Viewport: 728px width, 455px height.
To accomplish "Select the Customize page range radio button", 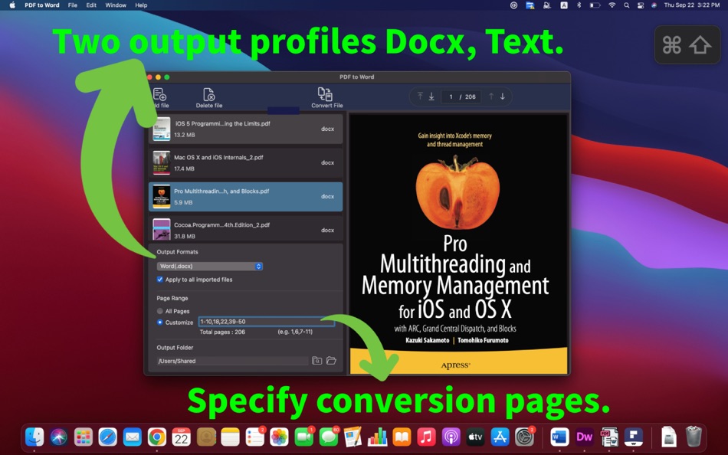I will coord(159,322).
